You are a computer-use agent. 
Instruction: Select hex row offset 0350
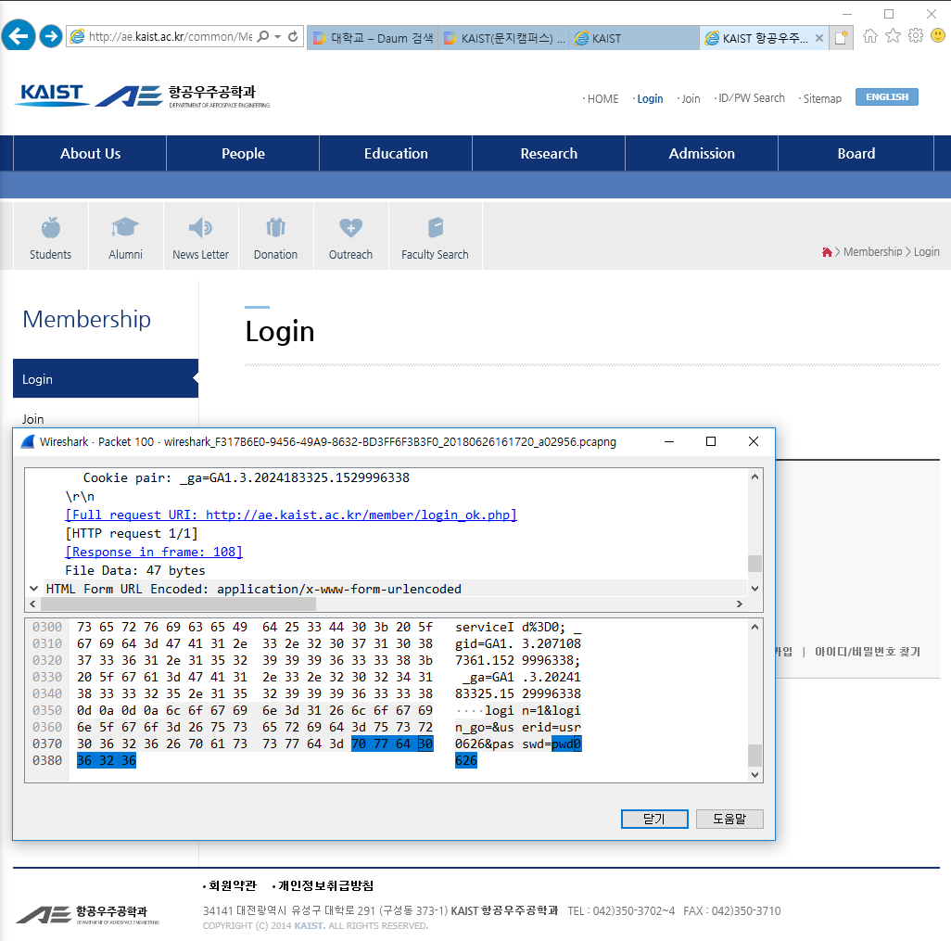point(47,710)
